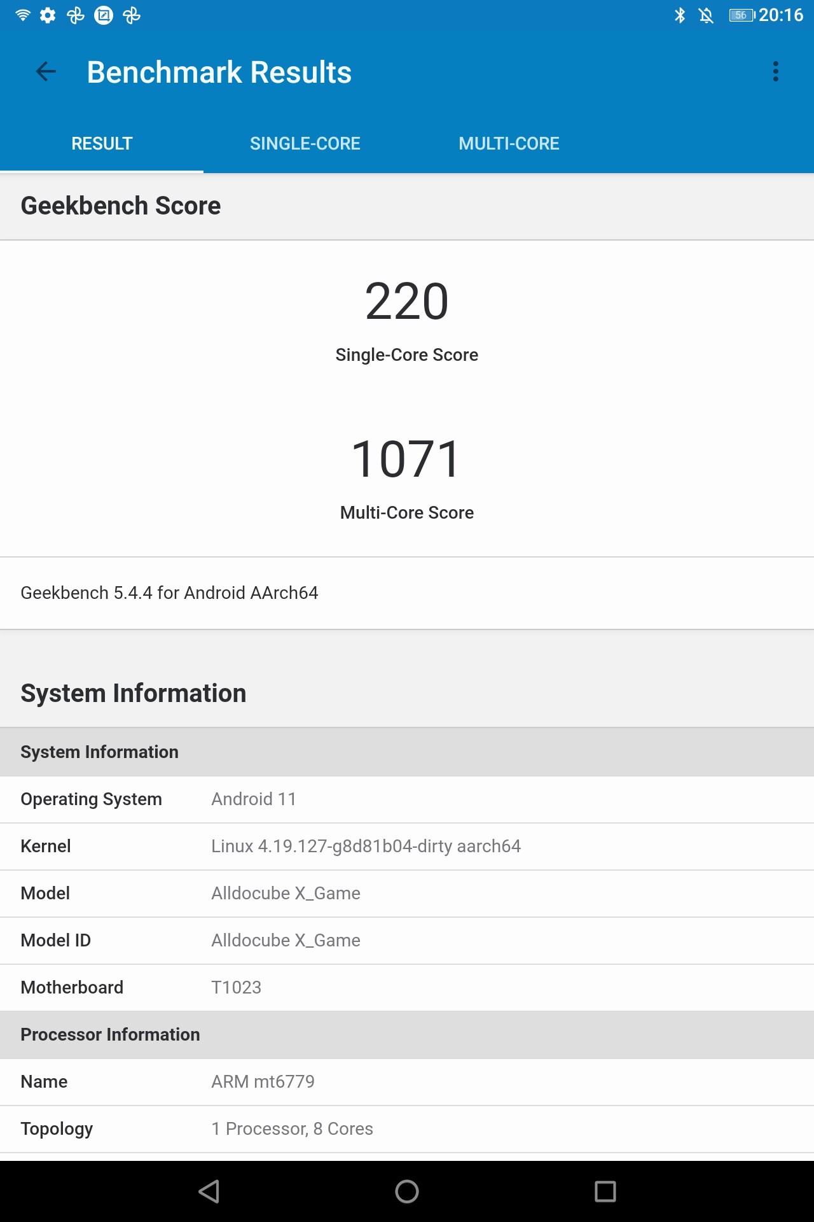Tap the Single-Core Score label
Image resolution: width=814 pixels, height=1222 pixels.
pos(407,355)
